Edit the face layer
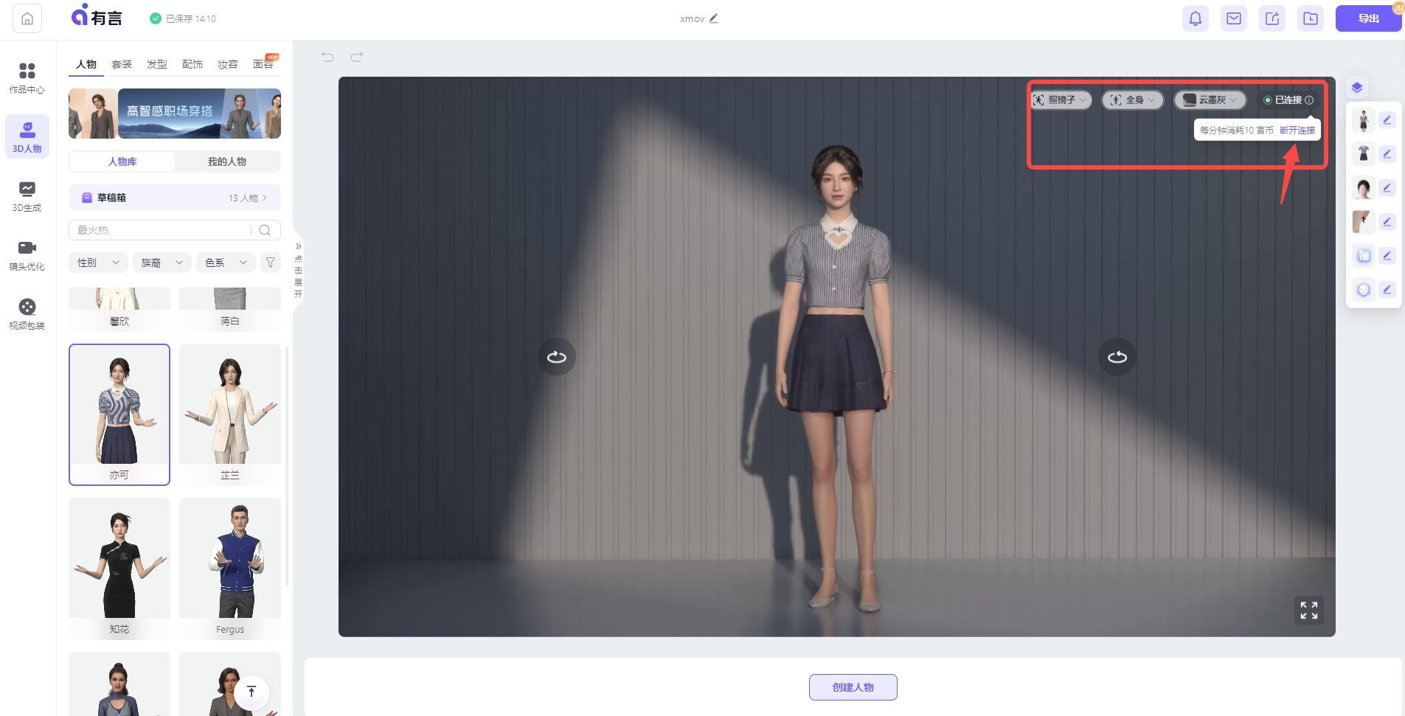Screen dimensions: 1405x716 coord(1387,290)
